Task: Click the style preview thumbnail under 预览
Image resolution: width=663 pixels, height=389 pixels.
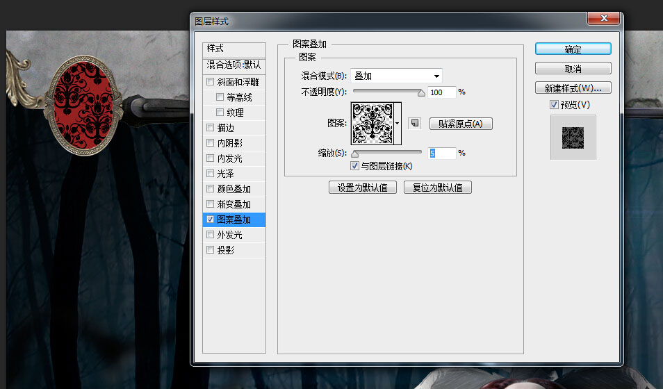Action: point(573,138)
